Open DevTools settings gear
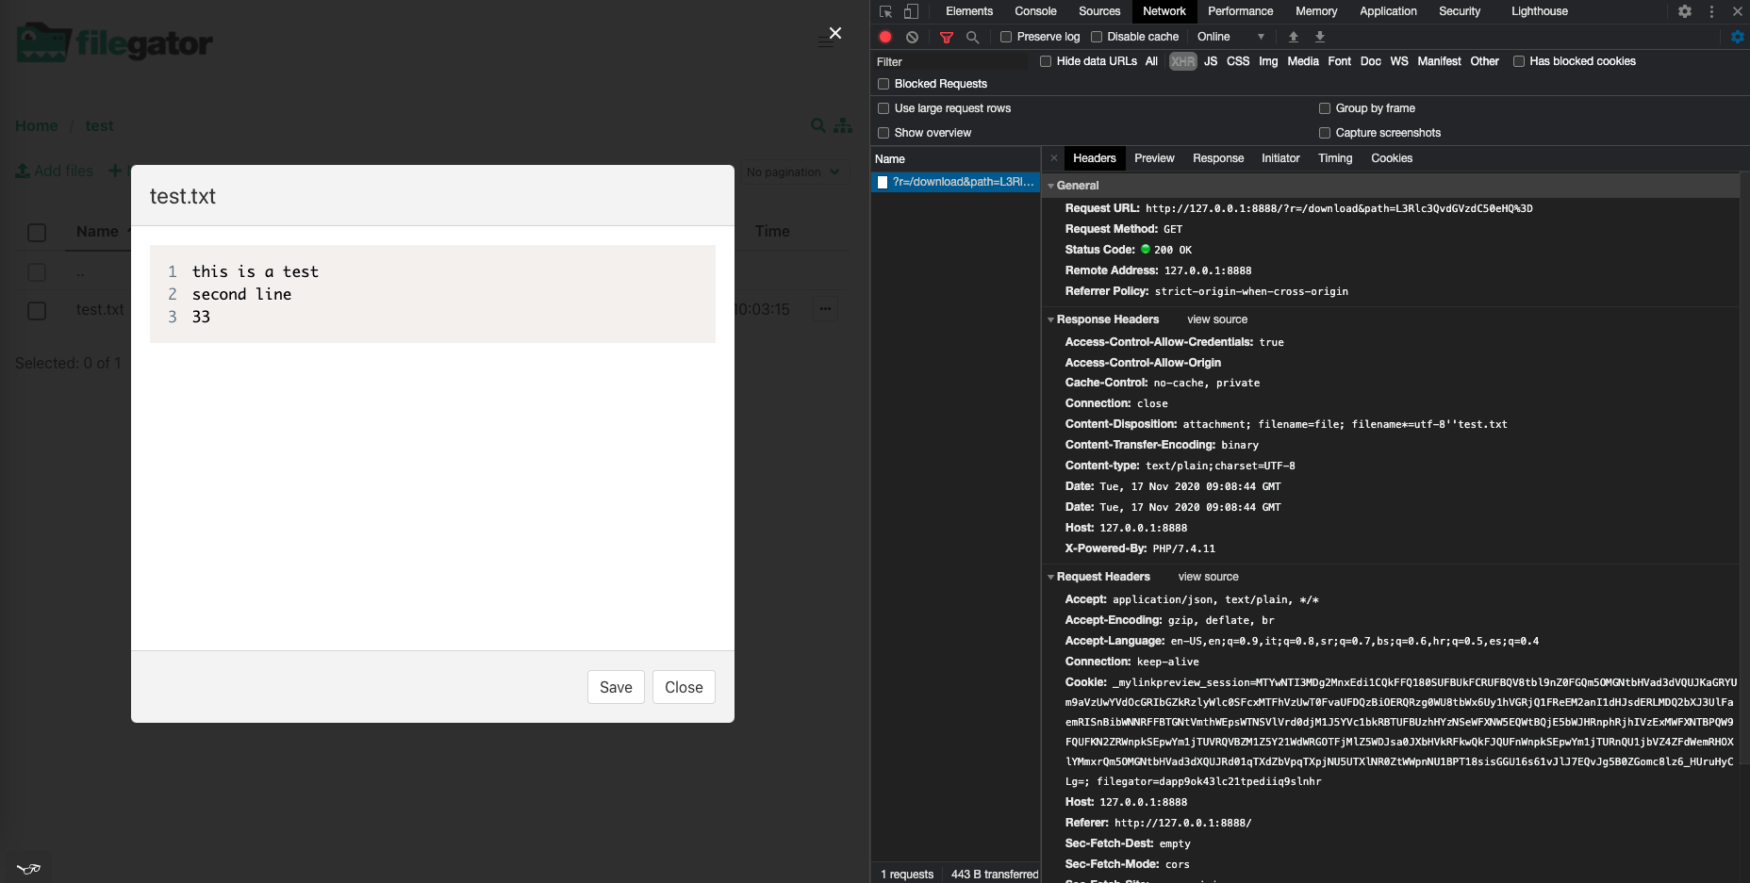The image size is (1750, 883). point(1686,11)
